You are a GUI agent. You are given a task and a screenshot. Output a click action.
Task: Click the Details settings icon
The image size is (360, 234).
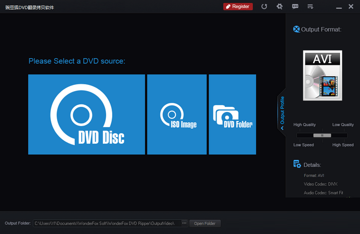coord(297,164)
